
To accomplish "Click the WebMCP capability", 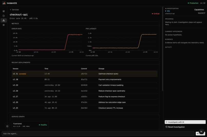I will click(201, 13).
